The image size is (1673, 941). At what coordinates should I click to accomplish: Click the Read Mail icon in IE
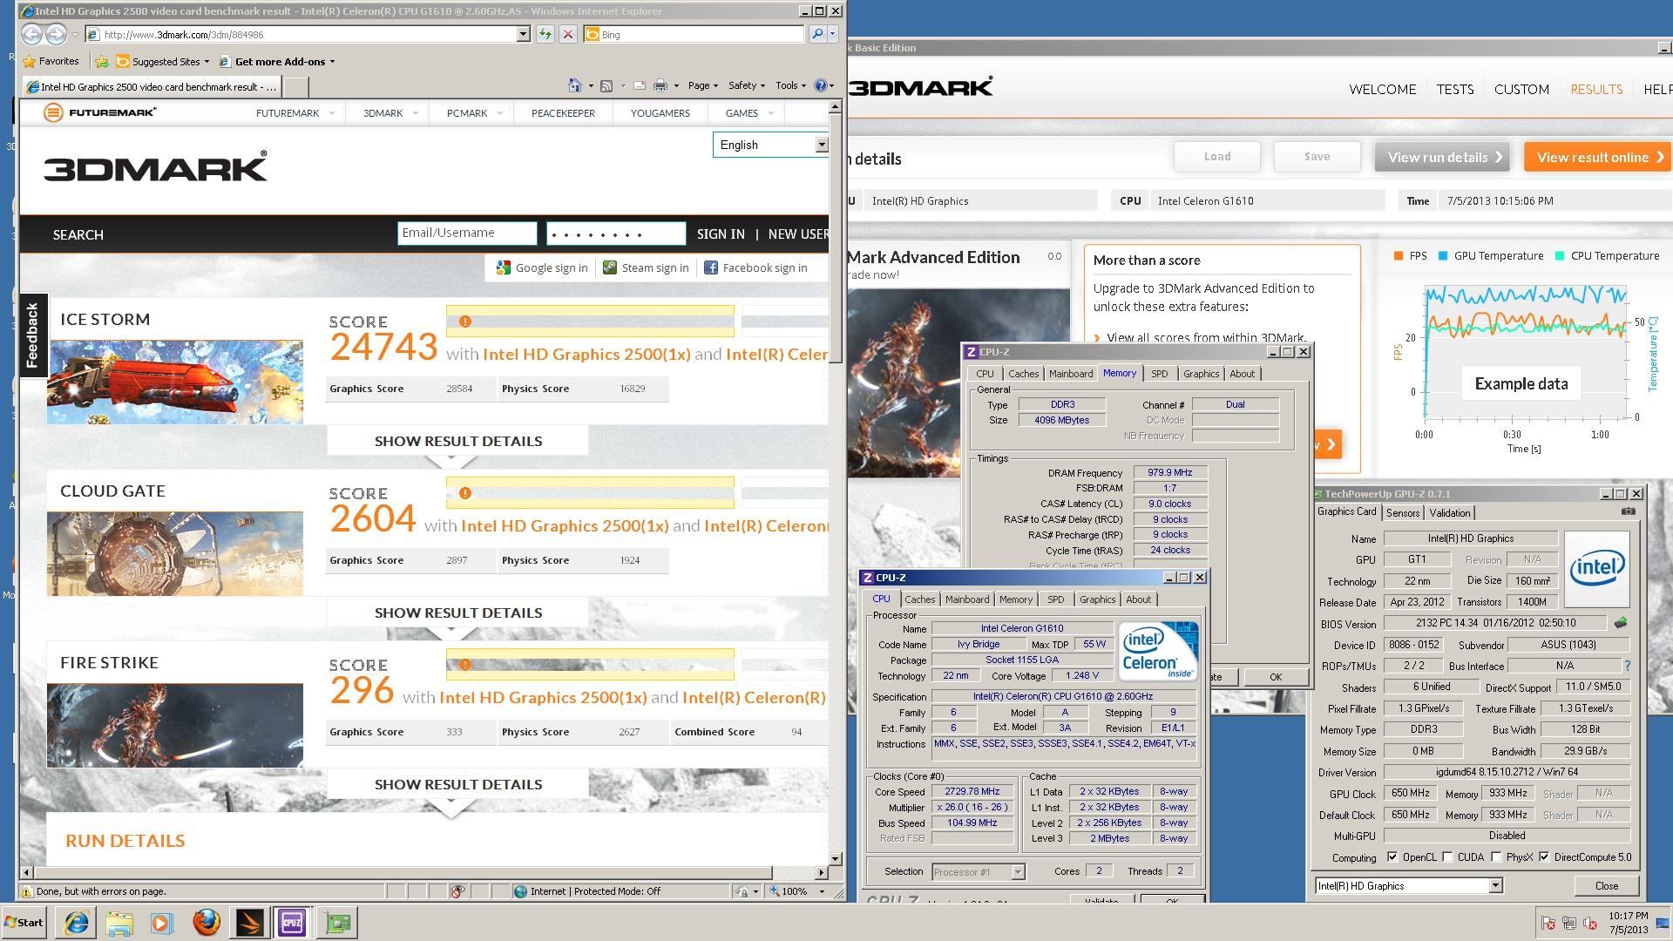(x=640, y=85)
